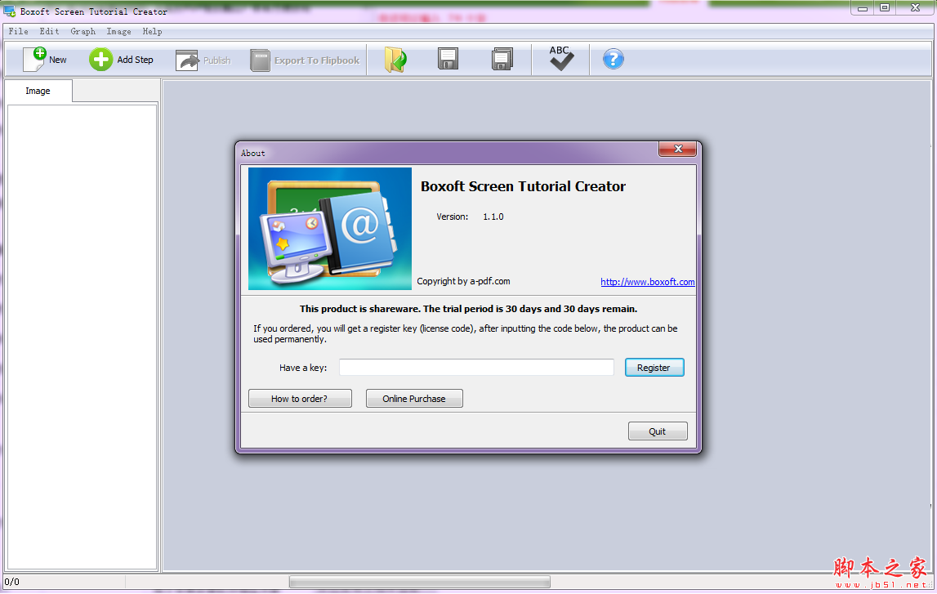
Task: Click the Register button
Action: [654, 368]
